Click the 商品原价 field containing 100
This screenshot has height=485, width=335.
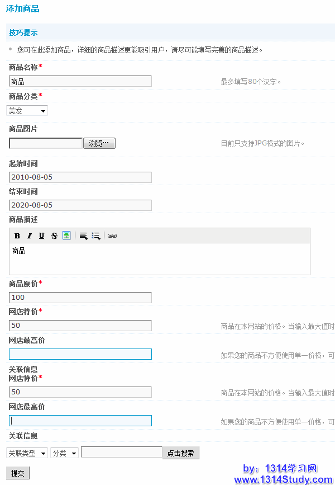80,297
